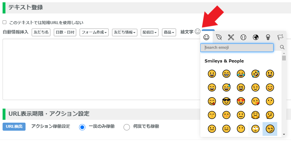Insert the winking face emoji
The width and height of the screenshot is (291, 143).
click(255, 87)
